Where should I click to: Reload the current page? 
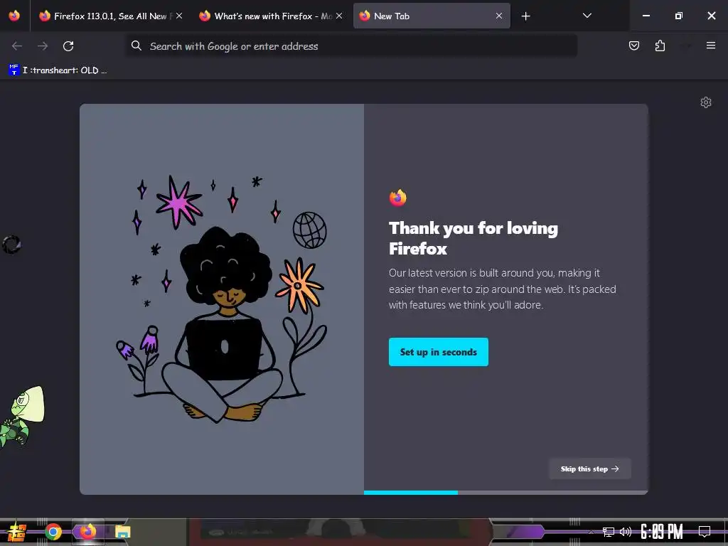[x=68, y=46]
